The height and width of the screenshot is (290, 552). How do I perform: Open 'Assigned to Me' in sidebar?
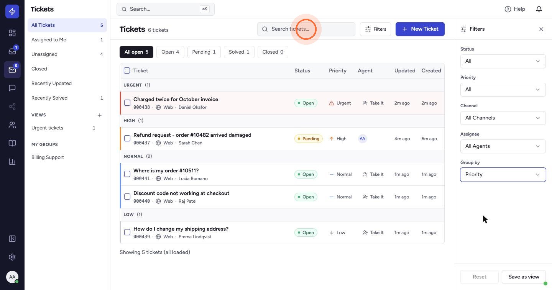[x=67, y=40]
